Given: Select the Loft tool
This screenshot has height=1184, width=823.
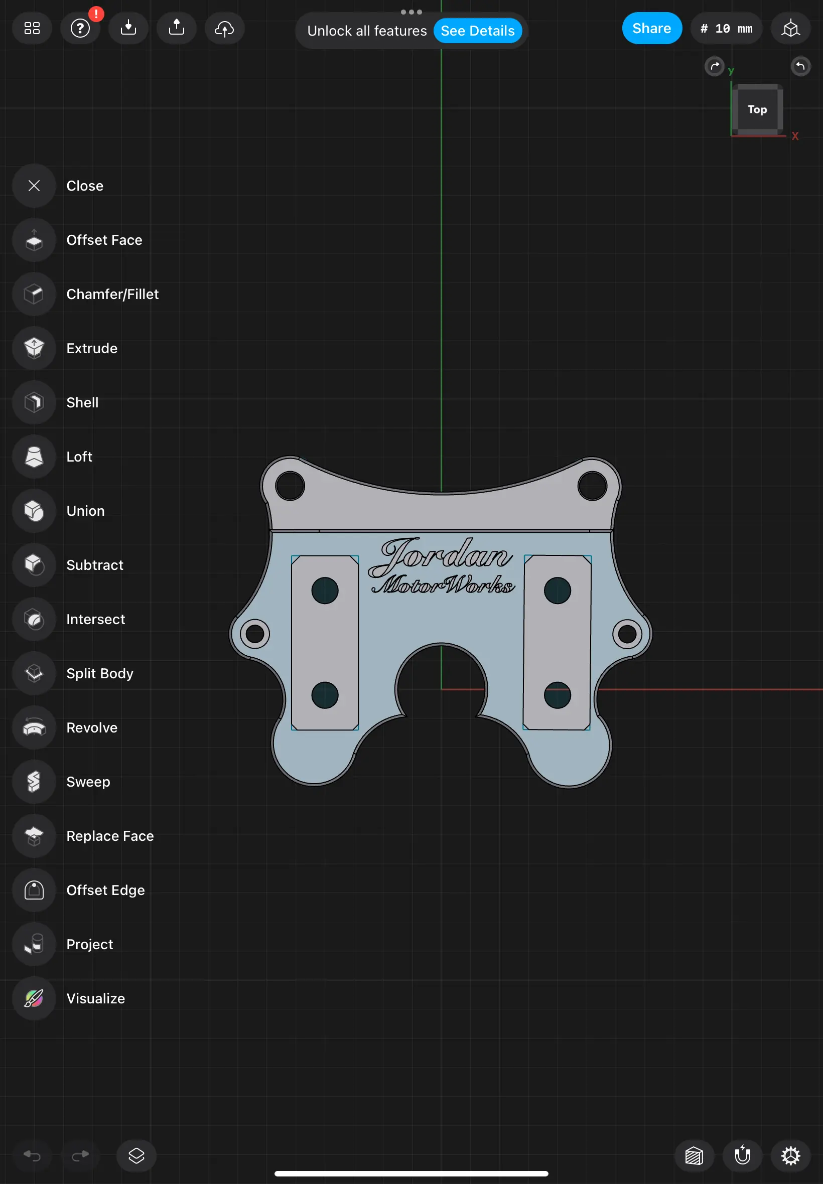Looking at the screenshot, I should 33,457.
